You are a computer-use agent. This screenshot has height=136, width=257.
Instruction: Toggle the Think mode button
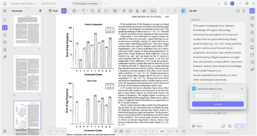tap(197, 126)
